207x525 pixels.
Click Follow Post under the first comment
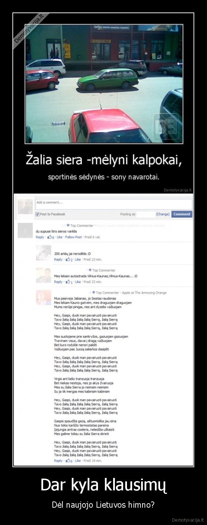tap(73, 237)
